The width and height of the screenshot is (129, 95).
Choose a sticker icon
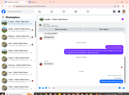(46, 88)
